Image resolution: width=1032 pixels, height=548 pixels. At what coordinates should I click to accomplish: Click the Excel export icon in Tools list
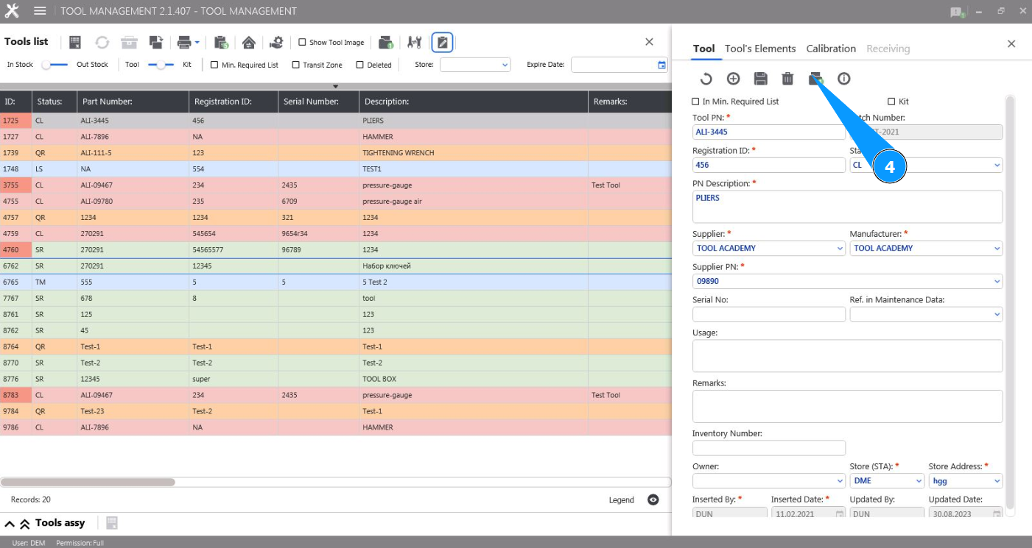pos(75,43)
